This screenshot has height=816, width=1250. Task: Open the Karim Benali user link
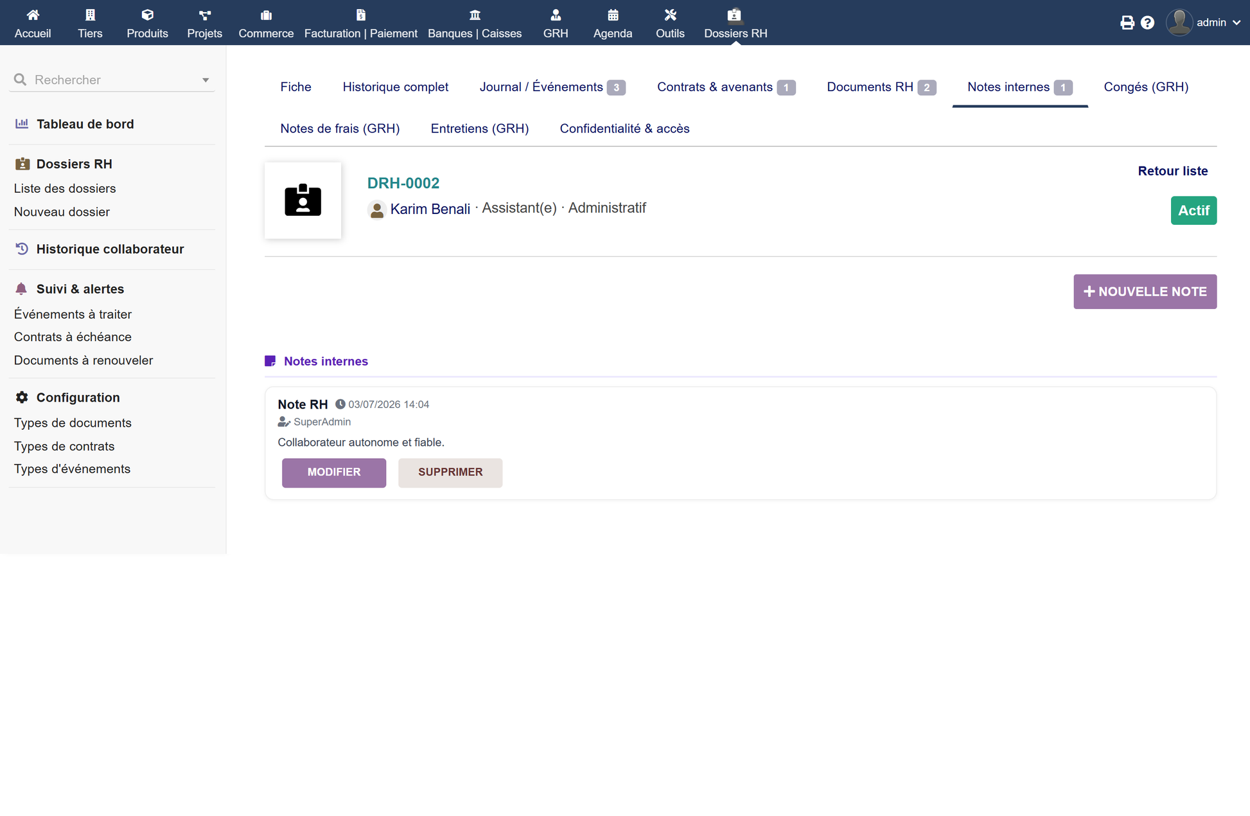430,209
